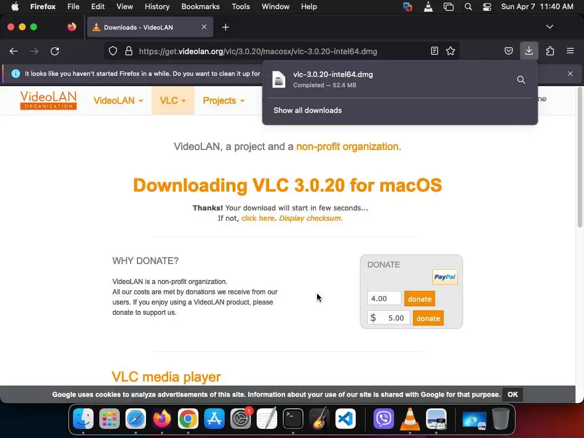Launch Safari from the Dock
Viewport: 584px width, 438px height.
tap(136, 419)
